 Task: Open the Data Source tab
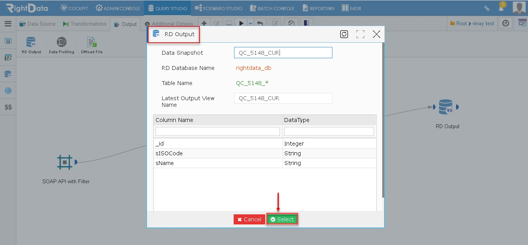[x=37, y=24]
